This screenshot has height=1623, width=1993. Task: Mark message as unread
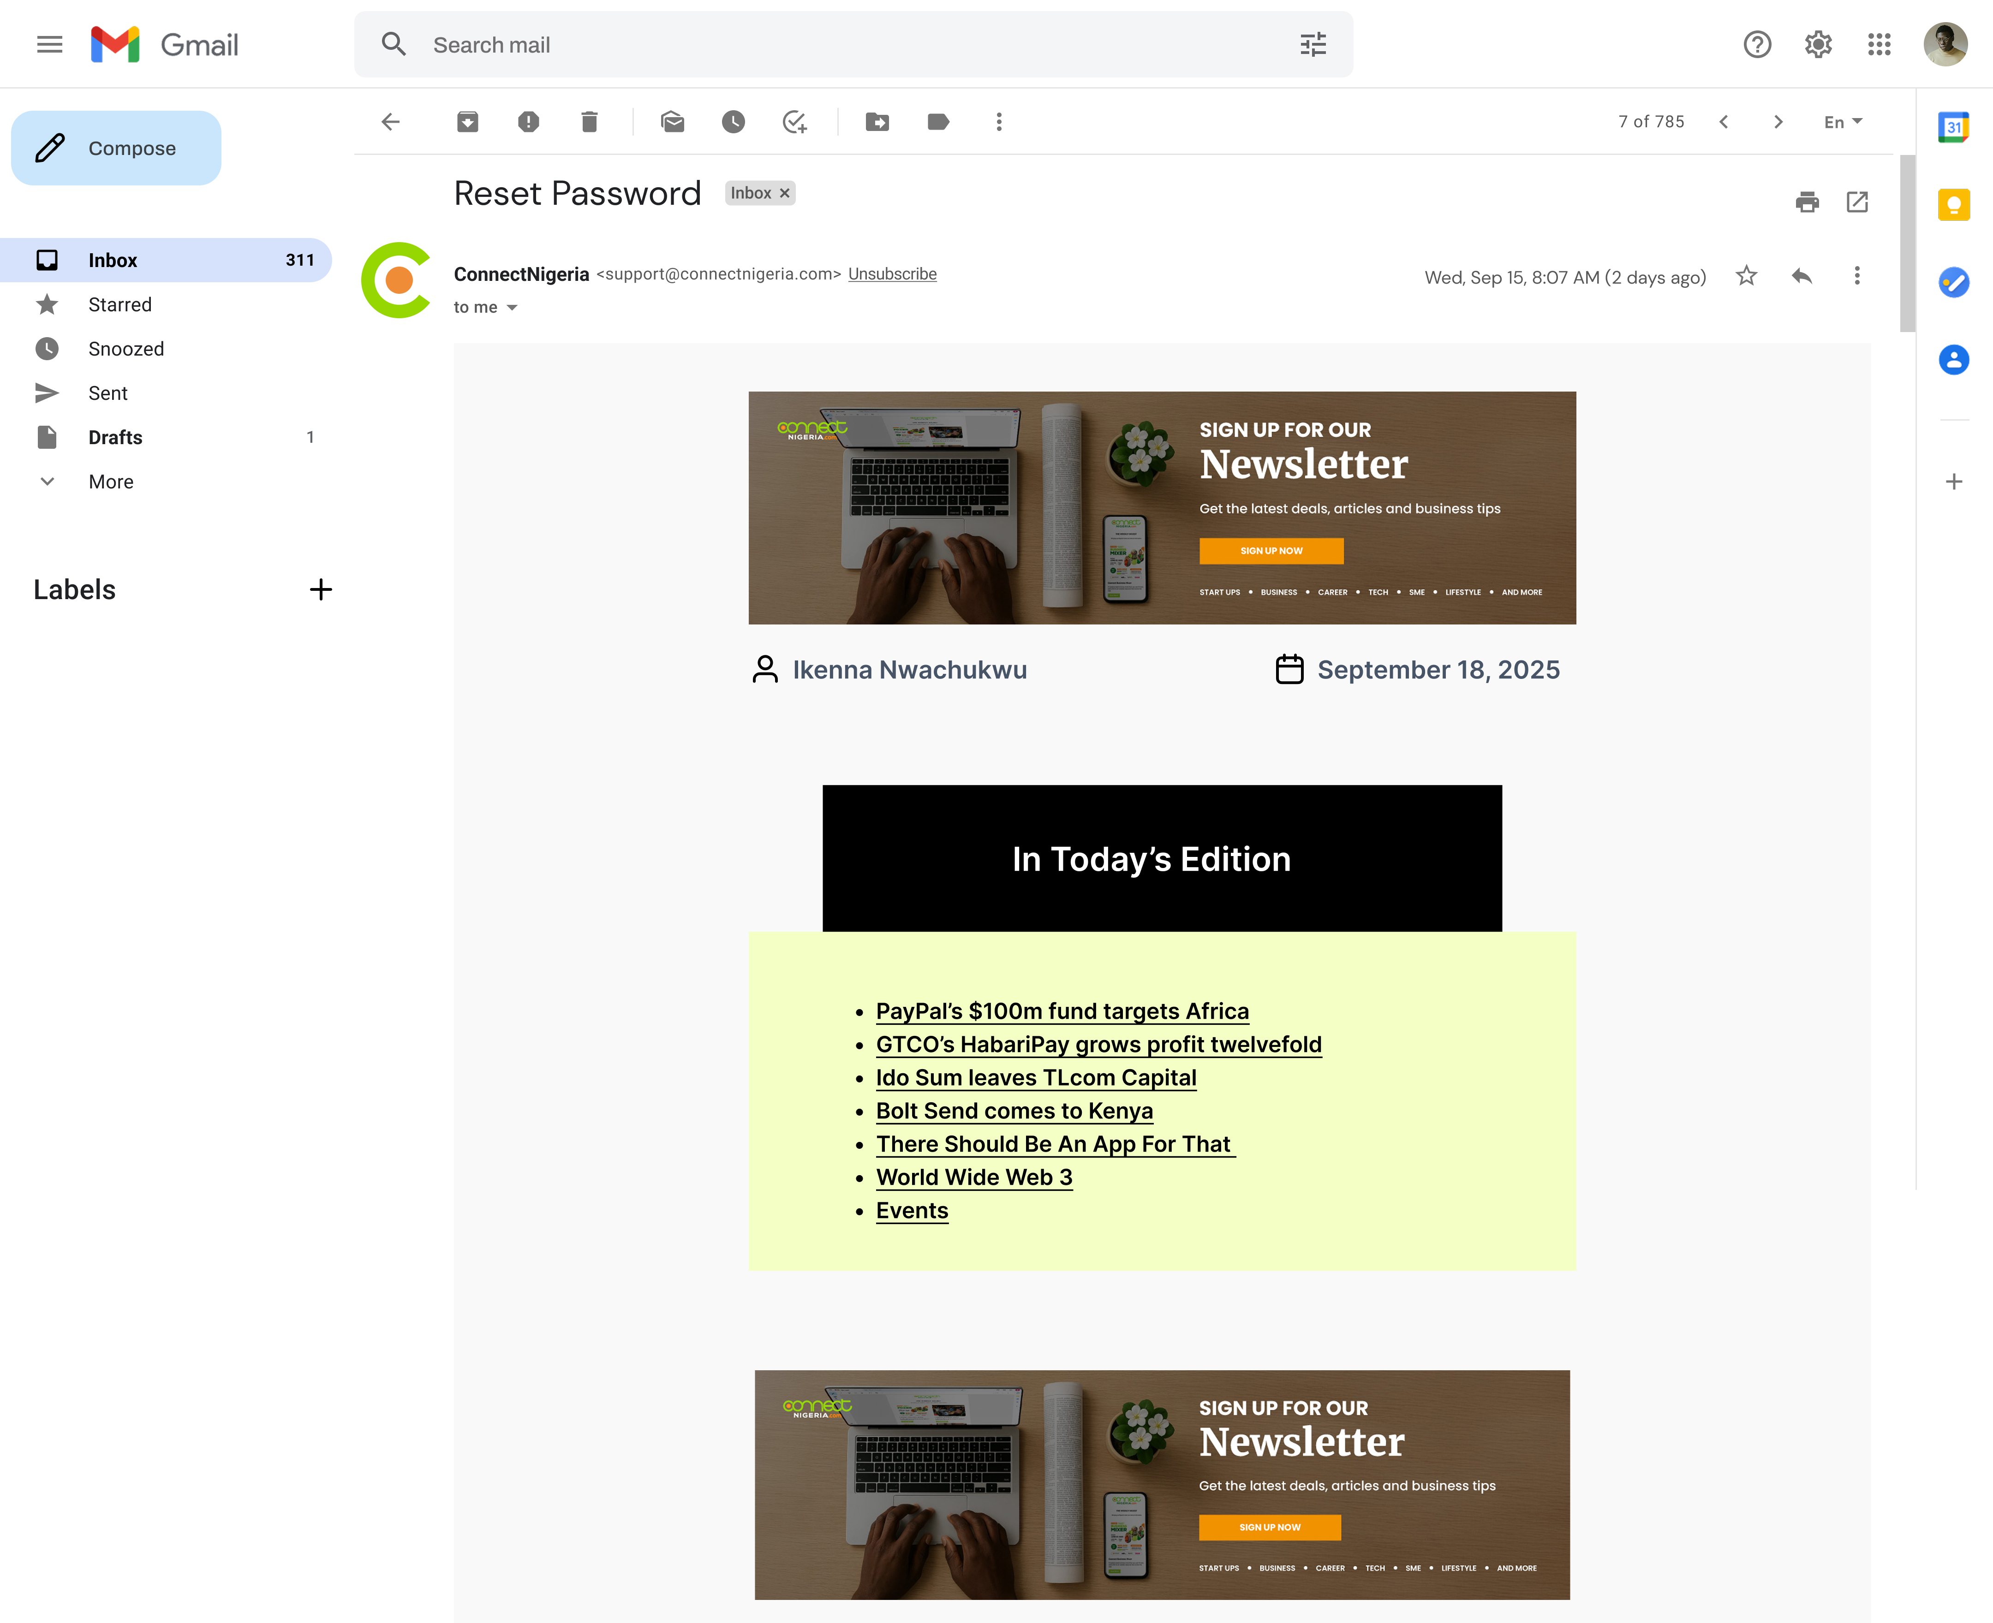[673, 122]
